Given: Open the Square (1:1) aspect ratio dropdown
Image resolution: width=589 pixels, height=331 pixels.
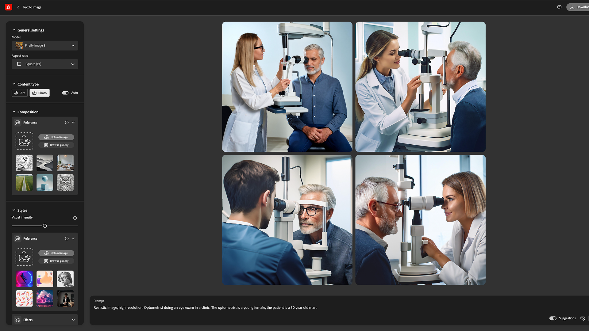Looking at the screenshot, I should (x=45, y=64).
